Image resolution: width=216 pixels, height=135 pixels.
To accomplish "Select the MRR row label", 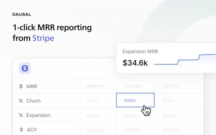I will click(x=32, y=86).
